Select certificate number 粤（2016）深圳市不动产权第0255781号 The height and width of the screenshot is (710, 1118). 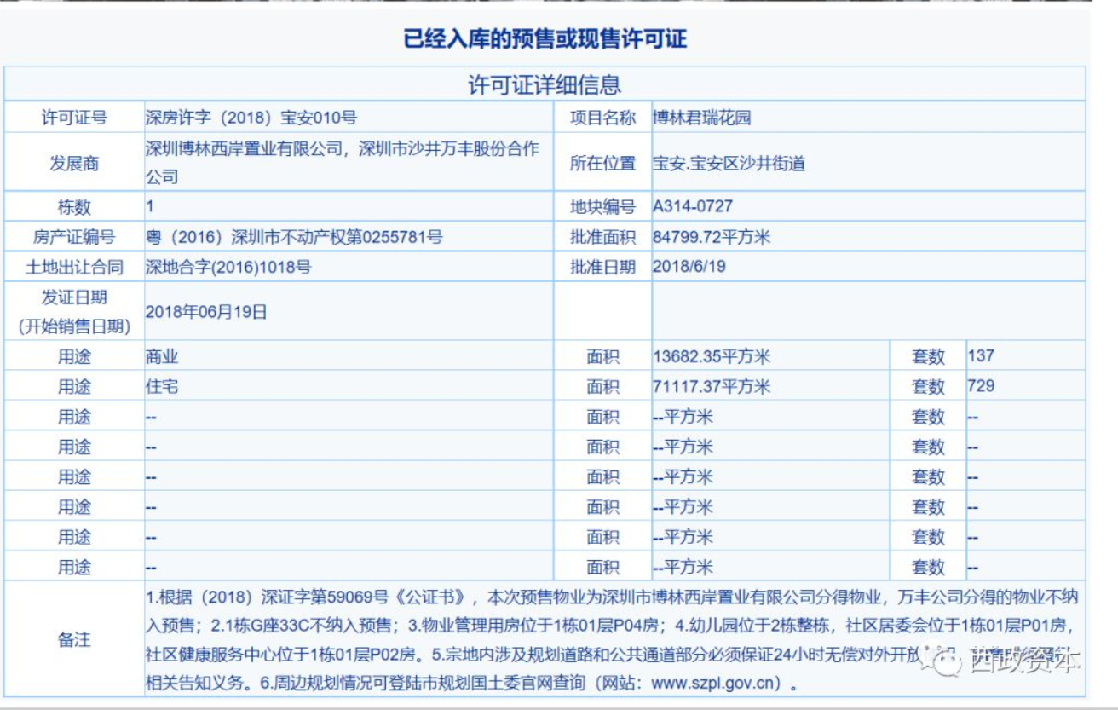click(x=294, y=237)
